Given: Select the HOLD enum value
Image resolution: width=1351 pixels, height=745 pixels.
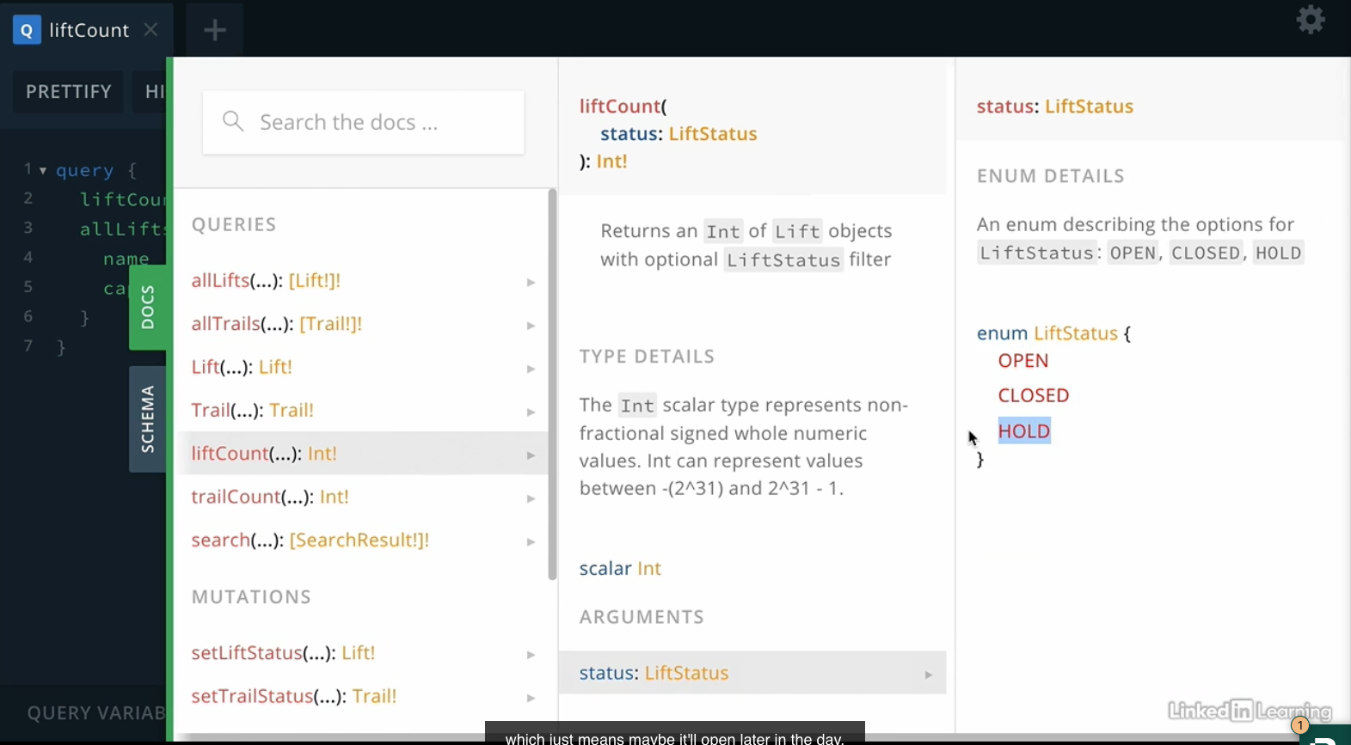Looking at the screenshot, I should pyautogui.click(x=1024, y=431).
